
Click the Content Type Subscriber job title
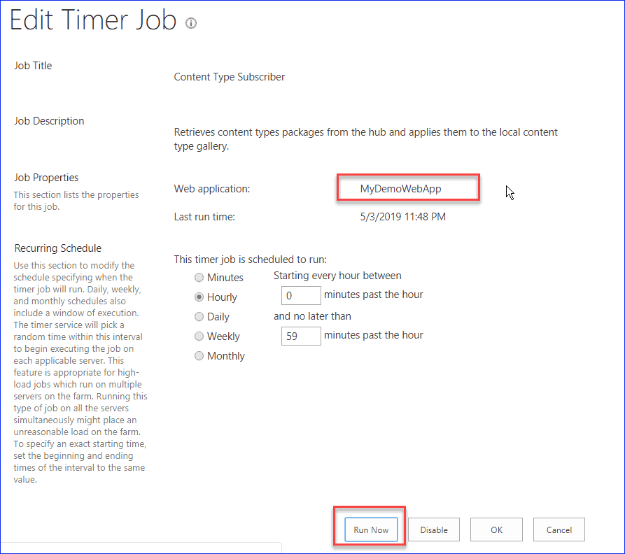tap(229, 77)
